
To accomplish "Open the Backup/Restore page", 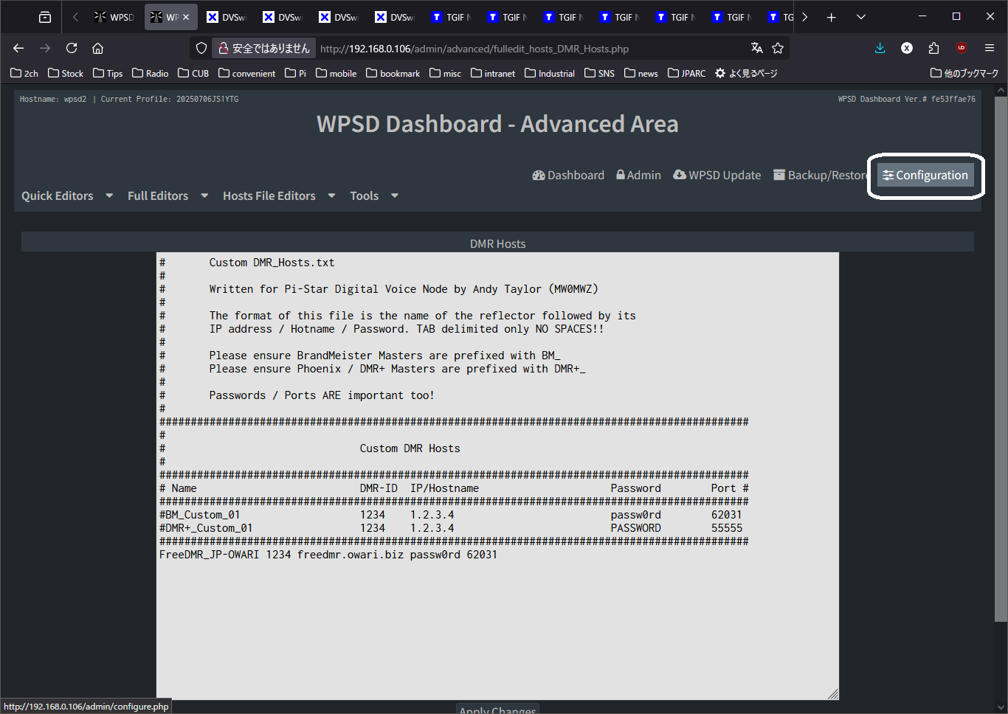I will tap(821, 175).
